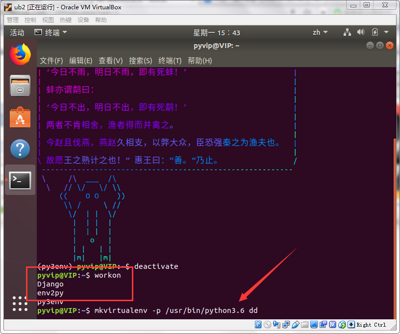The width and height of the screenshot is (400, 334).
Task: Click VirtualBox recording status icon
Action: point(323,325)
